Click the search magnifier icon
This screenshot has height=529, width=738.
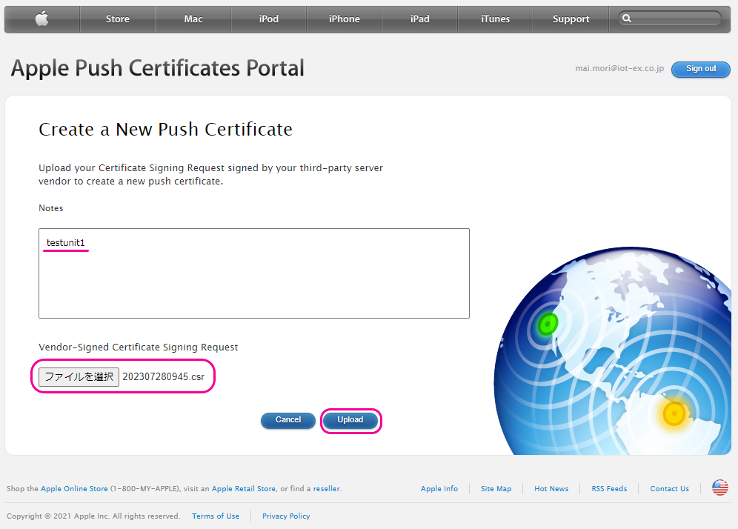click(x=627, y=19)
